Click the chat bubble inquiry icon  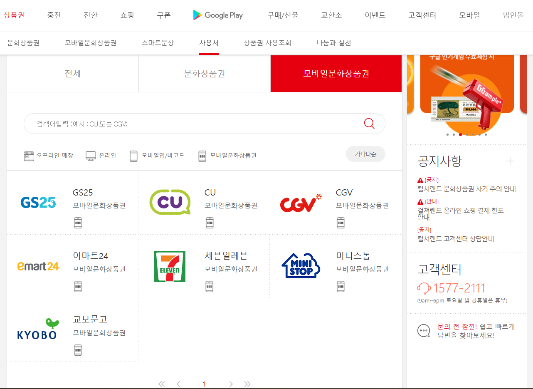point(424,331)
